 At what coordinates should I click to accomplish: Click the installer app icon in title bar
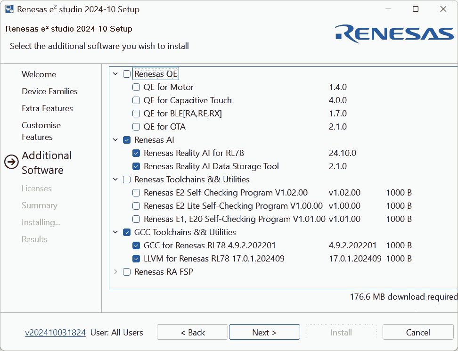click(9, 9)
